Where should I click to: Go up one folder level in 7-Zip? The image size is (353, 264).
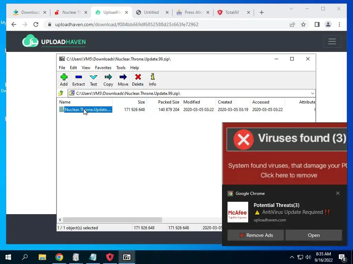click(x=61, y=93)
